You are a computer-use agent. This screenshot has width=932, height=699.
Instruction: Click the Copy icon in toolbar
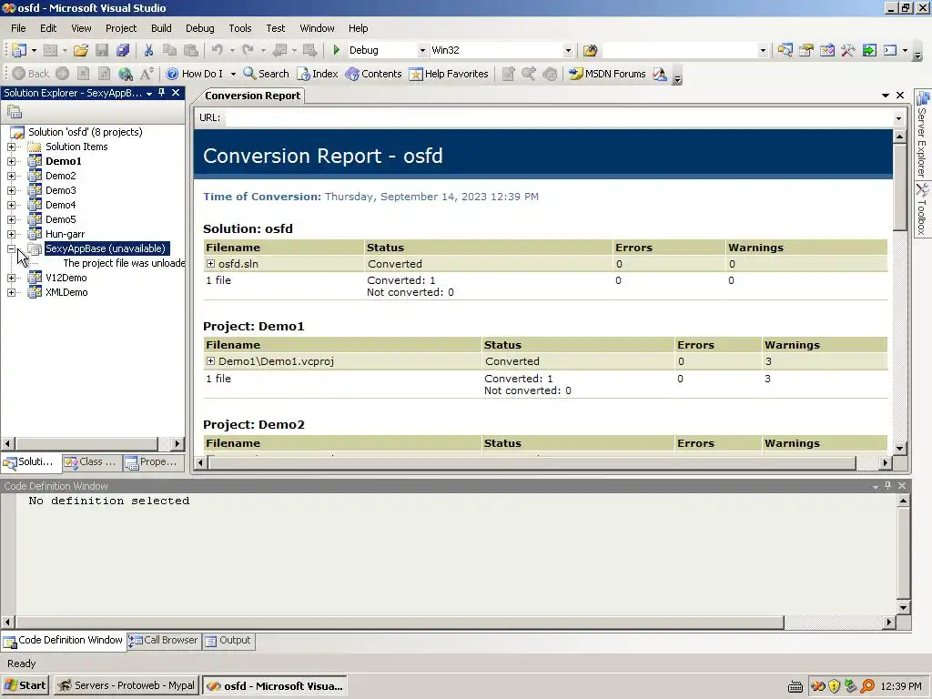pos(169,51)
